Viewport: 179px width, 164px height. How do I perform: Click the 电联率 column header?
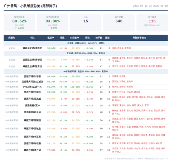[51, 38]
